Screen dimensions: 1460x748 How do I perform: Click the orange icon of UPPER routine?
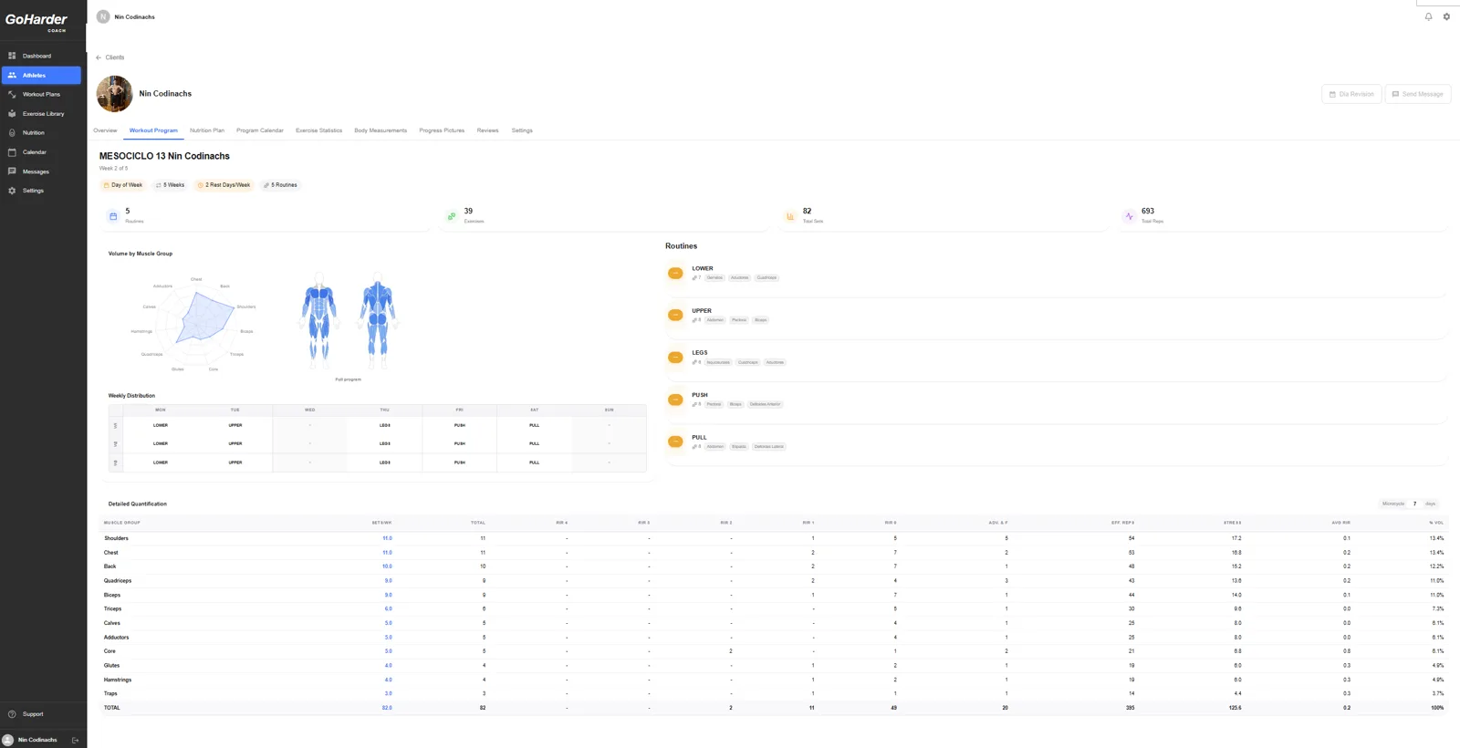tap(675, 315)
